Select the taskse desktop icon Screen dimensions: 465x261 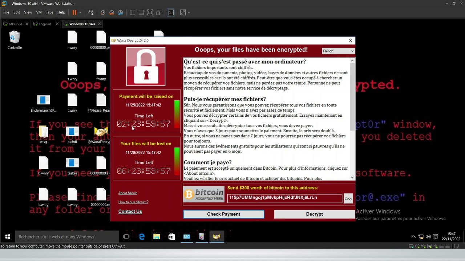coord(72,166)
